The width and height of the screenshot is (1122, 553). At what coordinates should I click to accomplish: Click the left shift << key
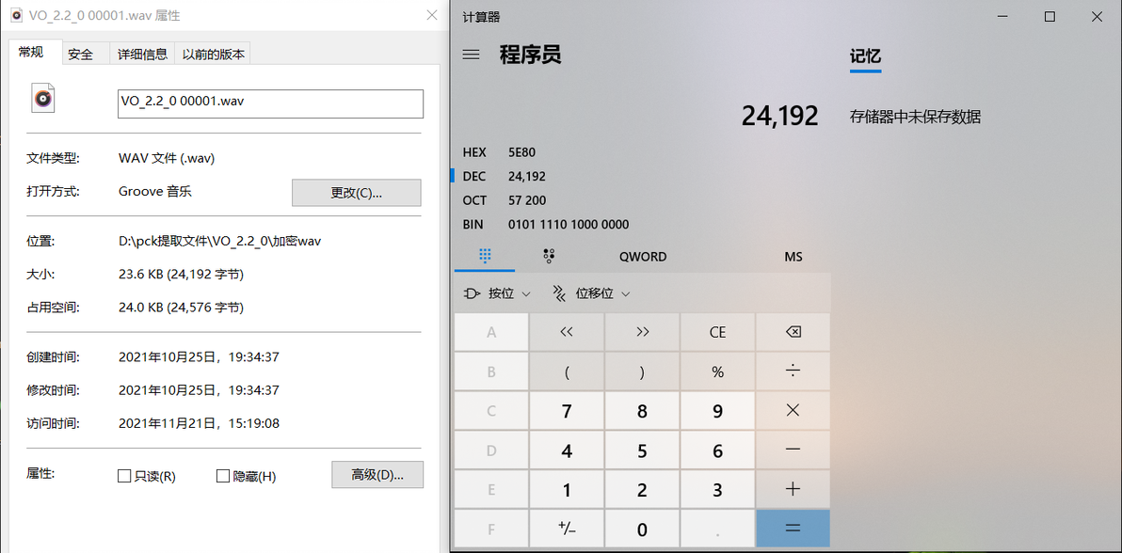click(567, 332)
